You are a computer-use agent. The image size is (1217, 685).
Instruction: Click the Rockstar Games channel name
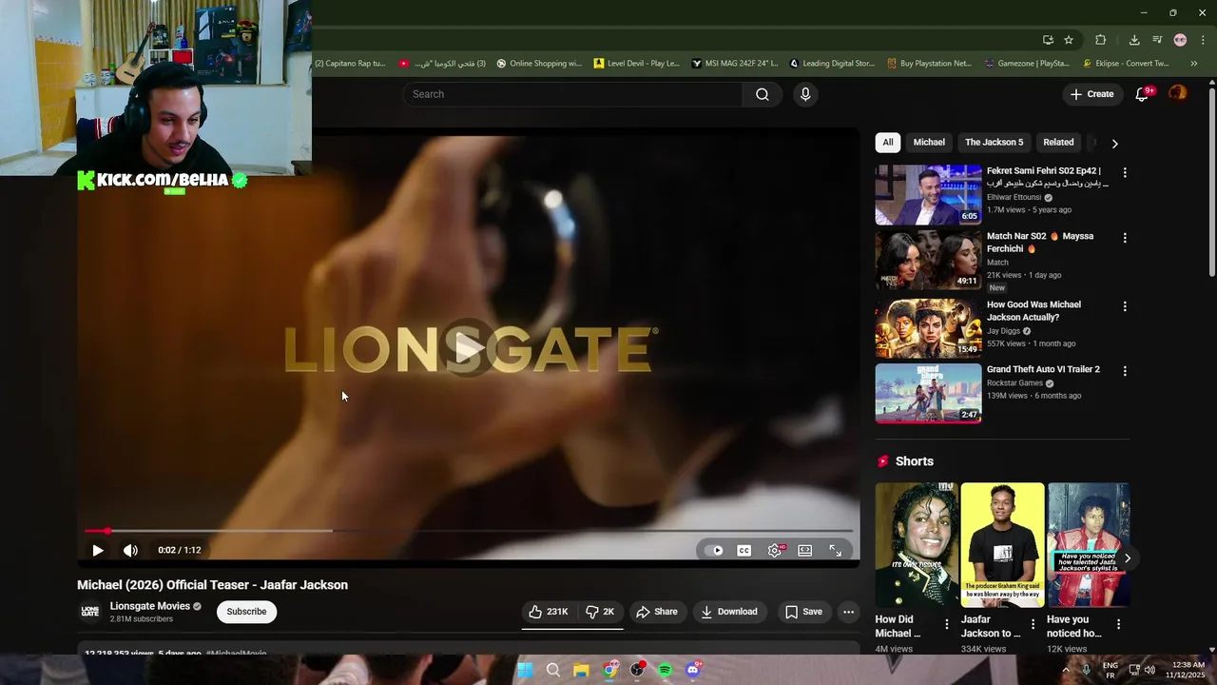[x=1014, y=383]
